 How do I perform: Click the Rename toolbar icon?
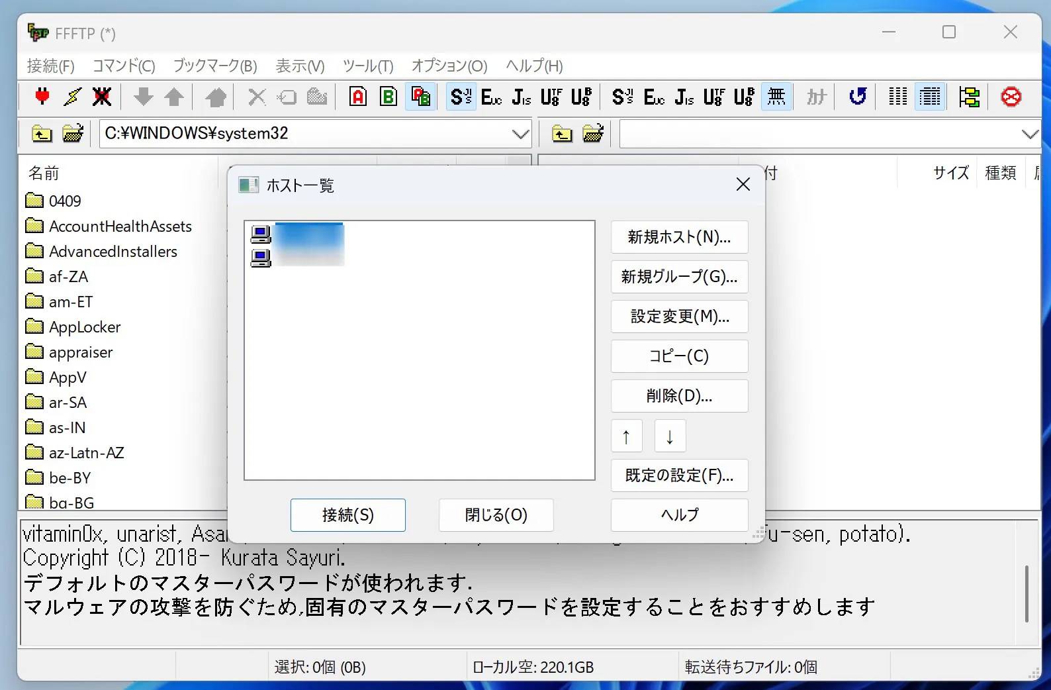coord(287,97)
